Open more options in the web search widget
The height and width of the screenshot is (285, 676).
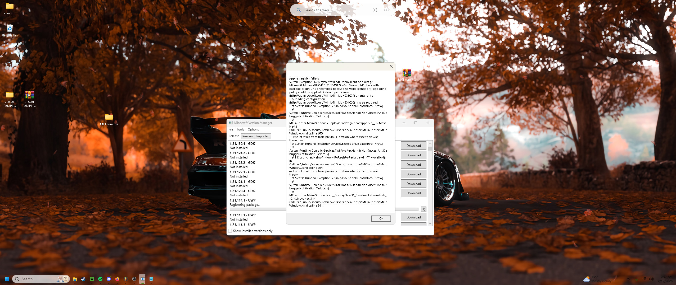pyautogui.click(x=386, y=10)
